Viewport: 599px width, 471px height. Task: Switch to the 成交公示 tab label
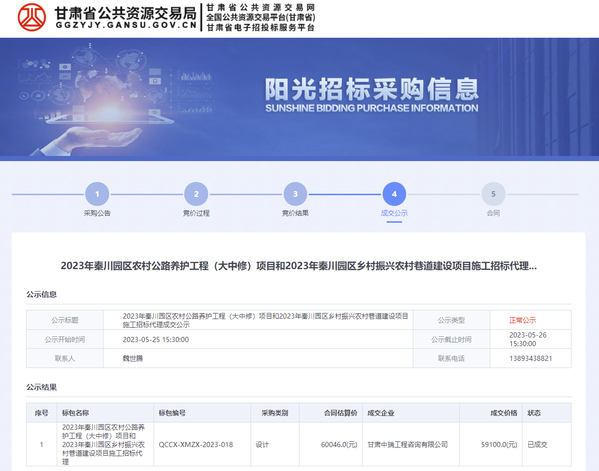tap(394, 213)
